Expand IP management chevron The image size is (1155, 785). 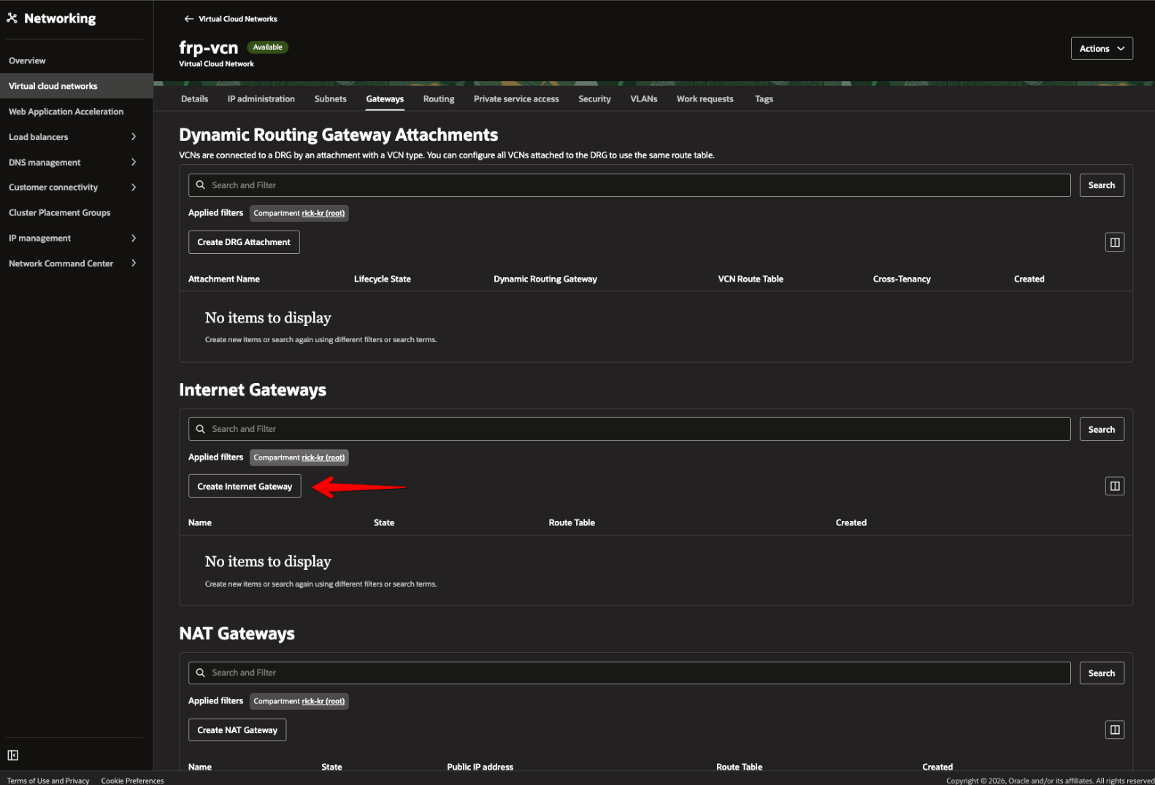[134, 238]
